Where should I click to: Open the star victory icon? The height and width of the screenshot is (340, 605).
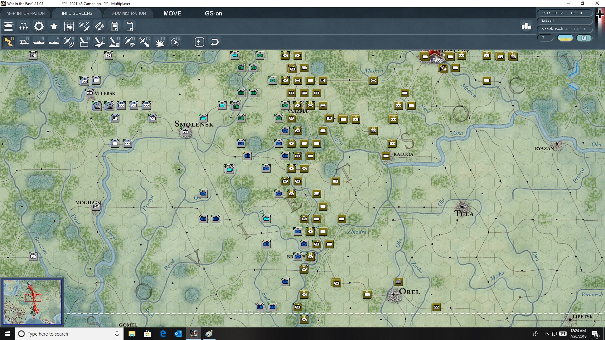[x=54, y=26]
